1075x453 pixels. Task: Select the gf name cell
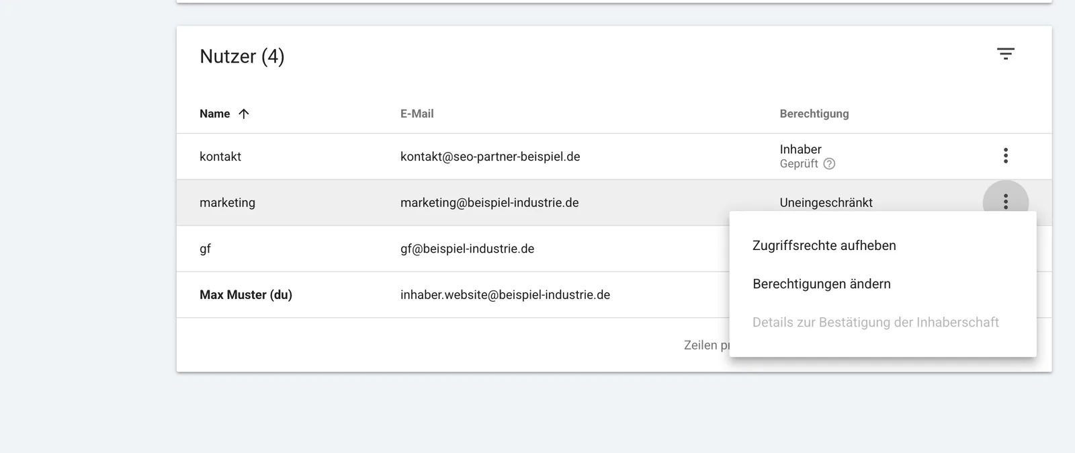coord(205,249)
